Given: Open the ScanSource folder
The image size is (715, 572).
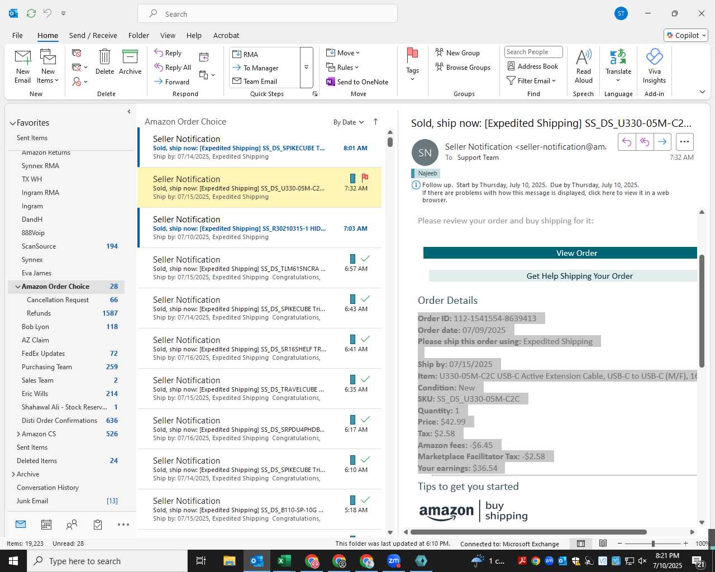Looking at the screenshot, I should [x=66, y=246].
